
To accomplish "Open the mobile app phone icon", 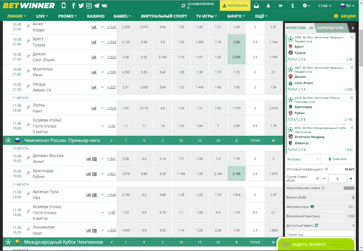I will coord(64,6).
